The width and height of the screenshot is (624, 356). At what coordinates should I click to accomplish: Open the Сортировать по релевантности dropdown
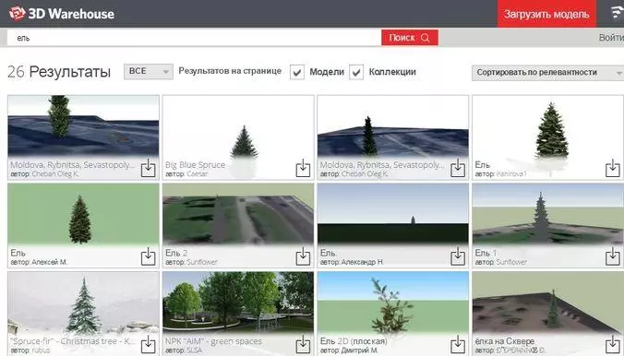[x=547, y=73]
